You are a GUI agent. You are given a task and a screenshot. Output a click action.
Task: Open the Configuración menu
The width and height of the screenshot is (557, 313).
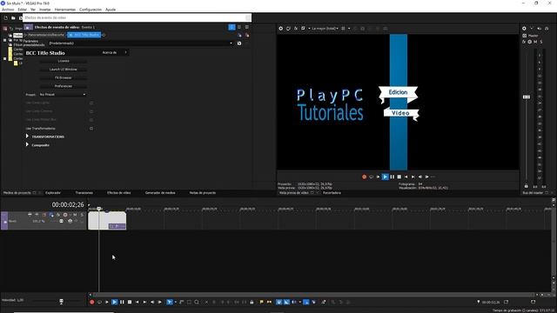tap(91, 10)
